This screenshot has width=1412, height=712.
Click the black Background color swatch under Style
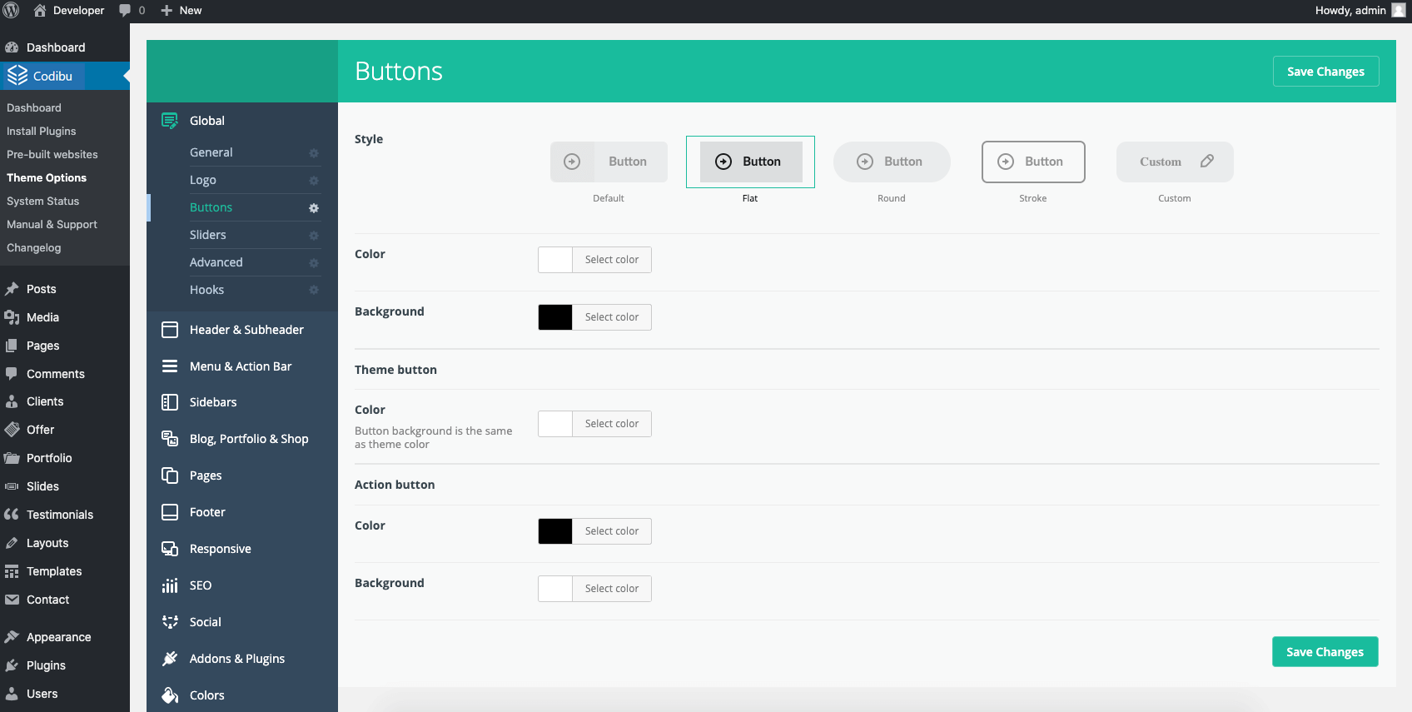pyautogui.click(x=555, y=317)
